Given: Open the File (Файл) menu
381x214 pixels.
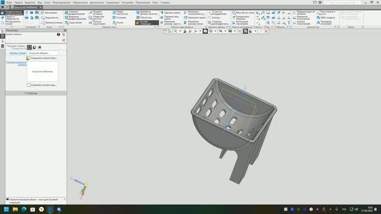Looking at the screenshot, I should pyautogui.click(x=10, y=2).
